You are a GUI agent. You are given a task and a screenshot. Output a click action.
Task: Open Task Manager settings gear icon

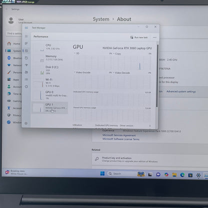pos(26,123)
